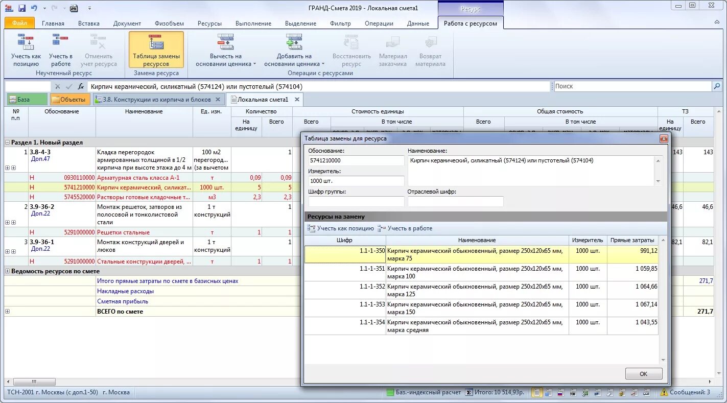The width and height of the screenshot is (727, 403).
Task: Select replacement row with шифр 1.1-1-353
Action: pos(481,308)
